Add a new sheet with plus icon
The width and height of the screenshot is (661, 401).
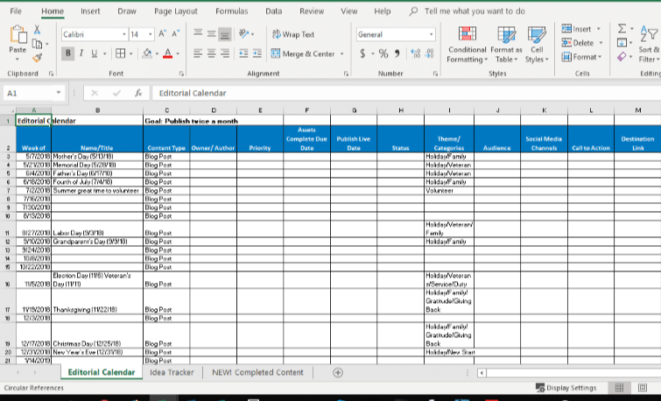tap(338, 372)
